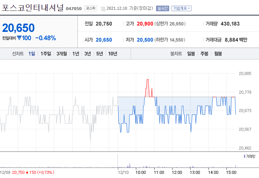
Task: Click the 14:00 time axis label
Action: tap(213, 172)
